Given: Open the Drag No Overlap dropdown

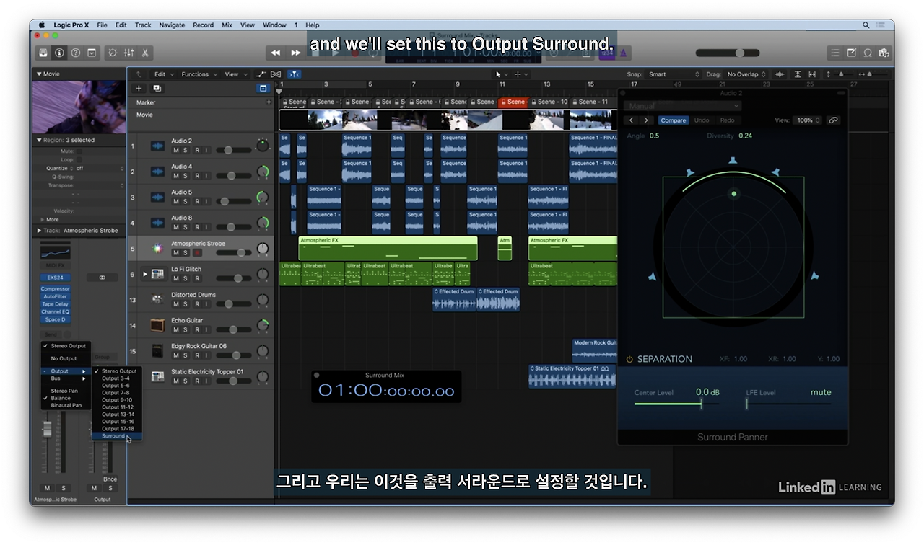Looking at the screenshot, I should [746, 74].
